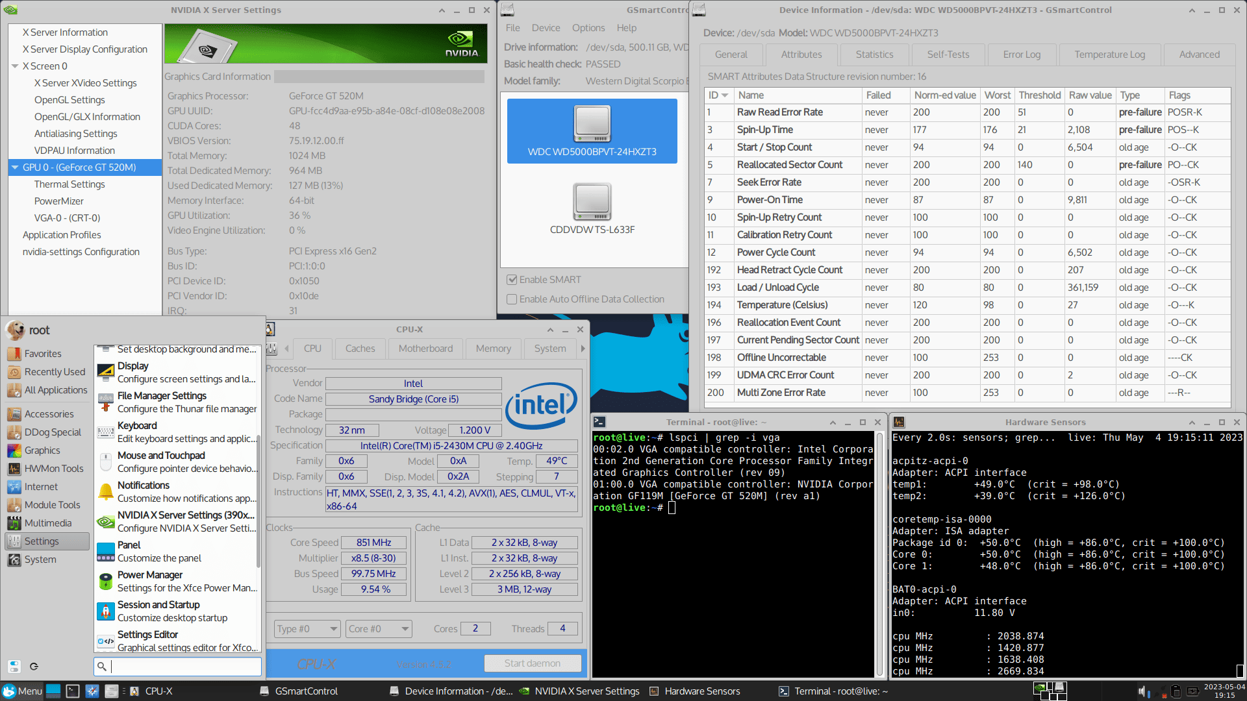Select the Temperature (Celsius) attribute row
Screen dimensions: 1247x701
(967, 305)
